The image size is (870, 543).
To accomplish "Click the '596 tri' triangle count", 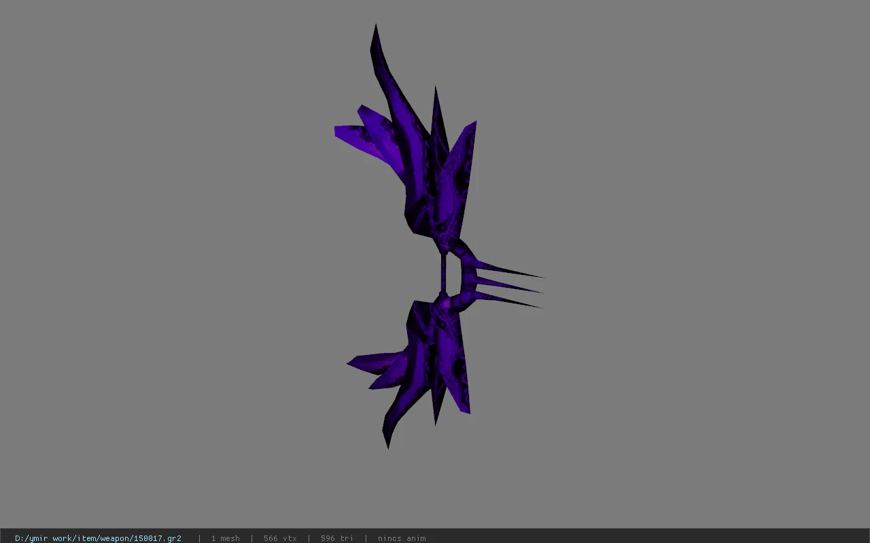I will tap(337, 538).
